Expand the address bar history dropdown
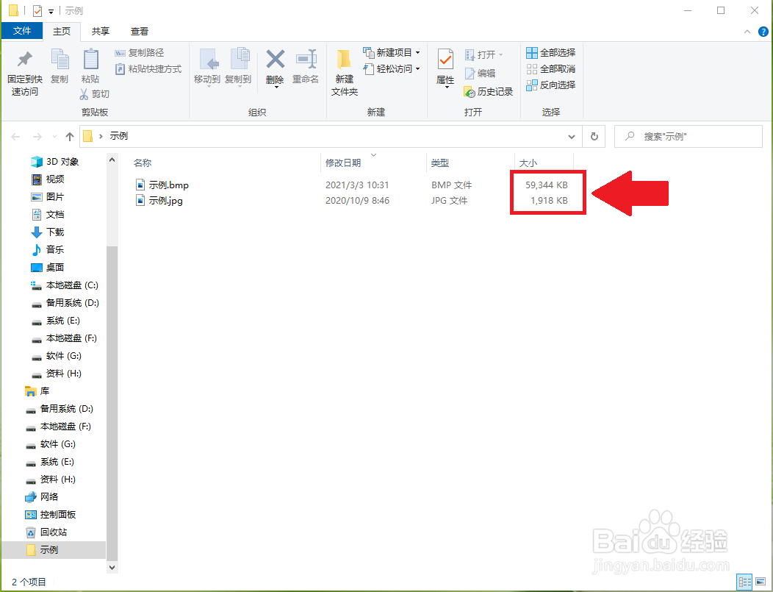773x592 pixels. [572, 137]
